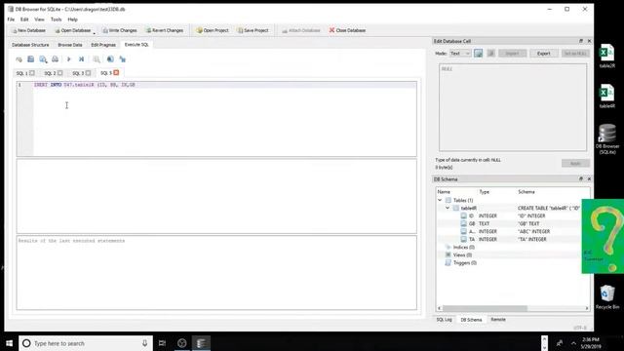The image size is (624, 351).
Task: Click the Apply button in cell editor
Action: [575, 164]
